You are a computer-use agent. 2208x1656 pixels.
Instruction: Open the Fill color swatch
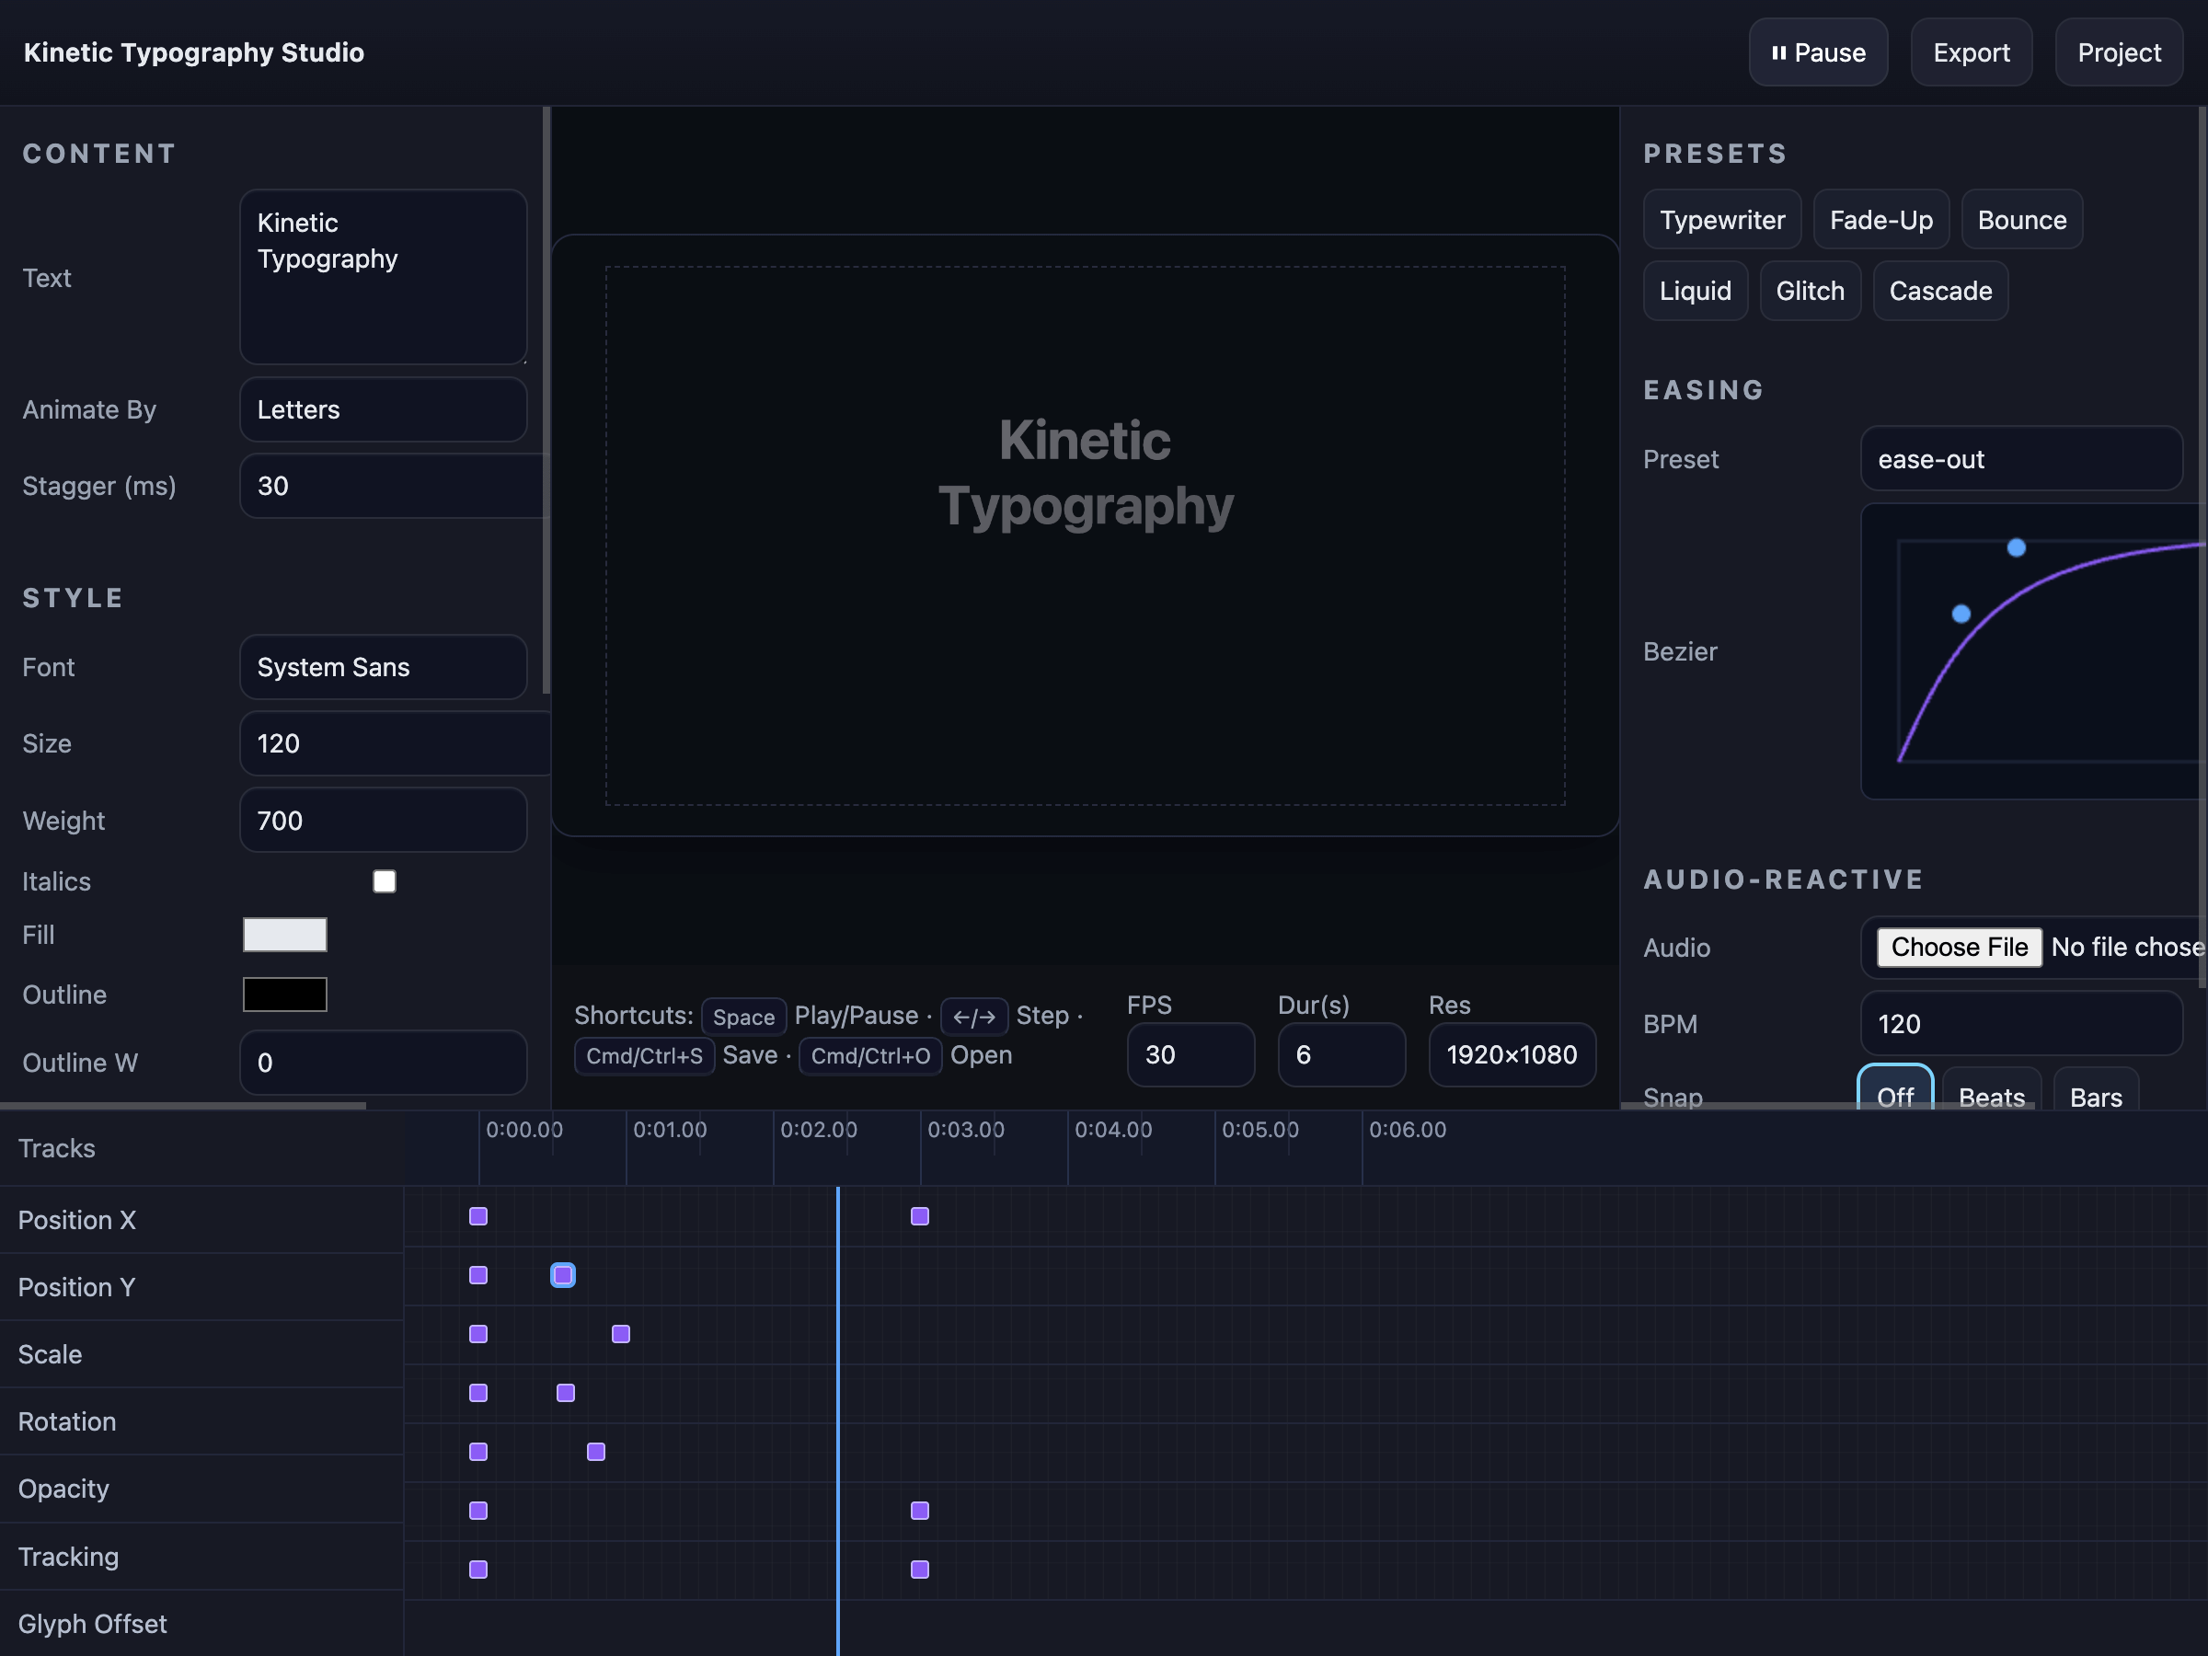[x=284, y=935]
